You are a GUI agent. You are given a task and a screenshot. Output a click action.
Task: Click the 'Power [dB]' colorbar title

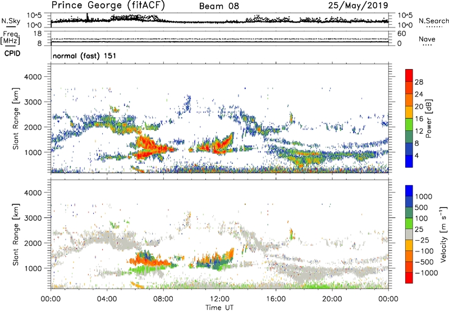point(428,118)
